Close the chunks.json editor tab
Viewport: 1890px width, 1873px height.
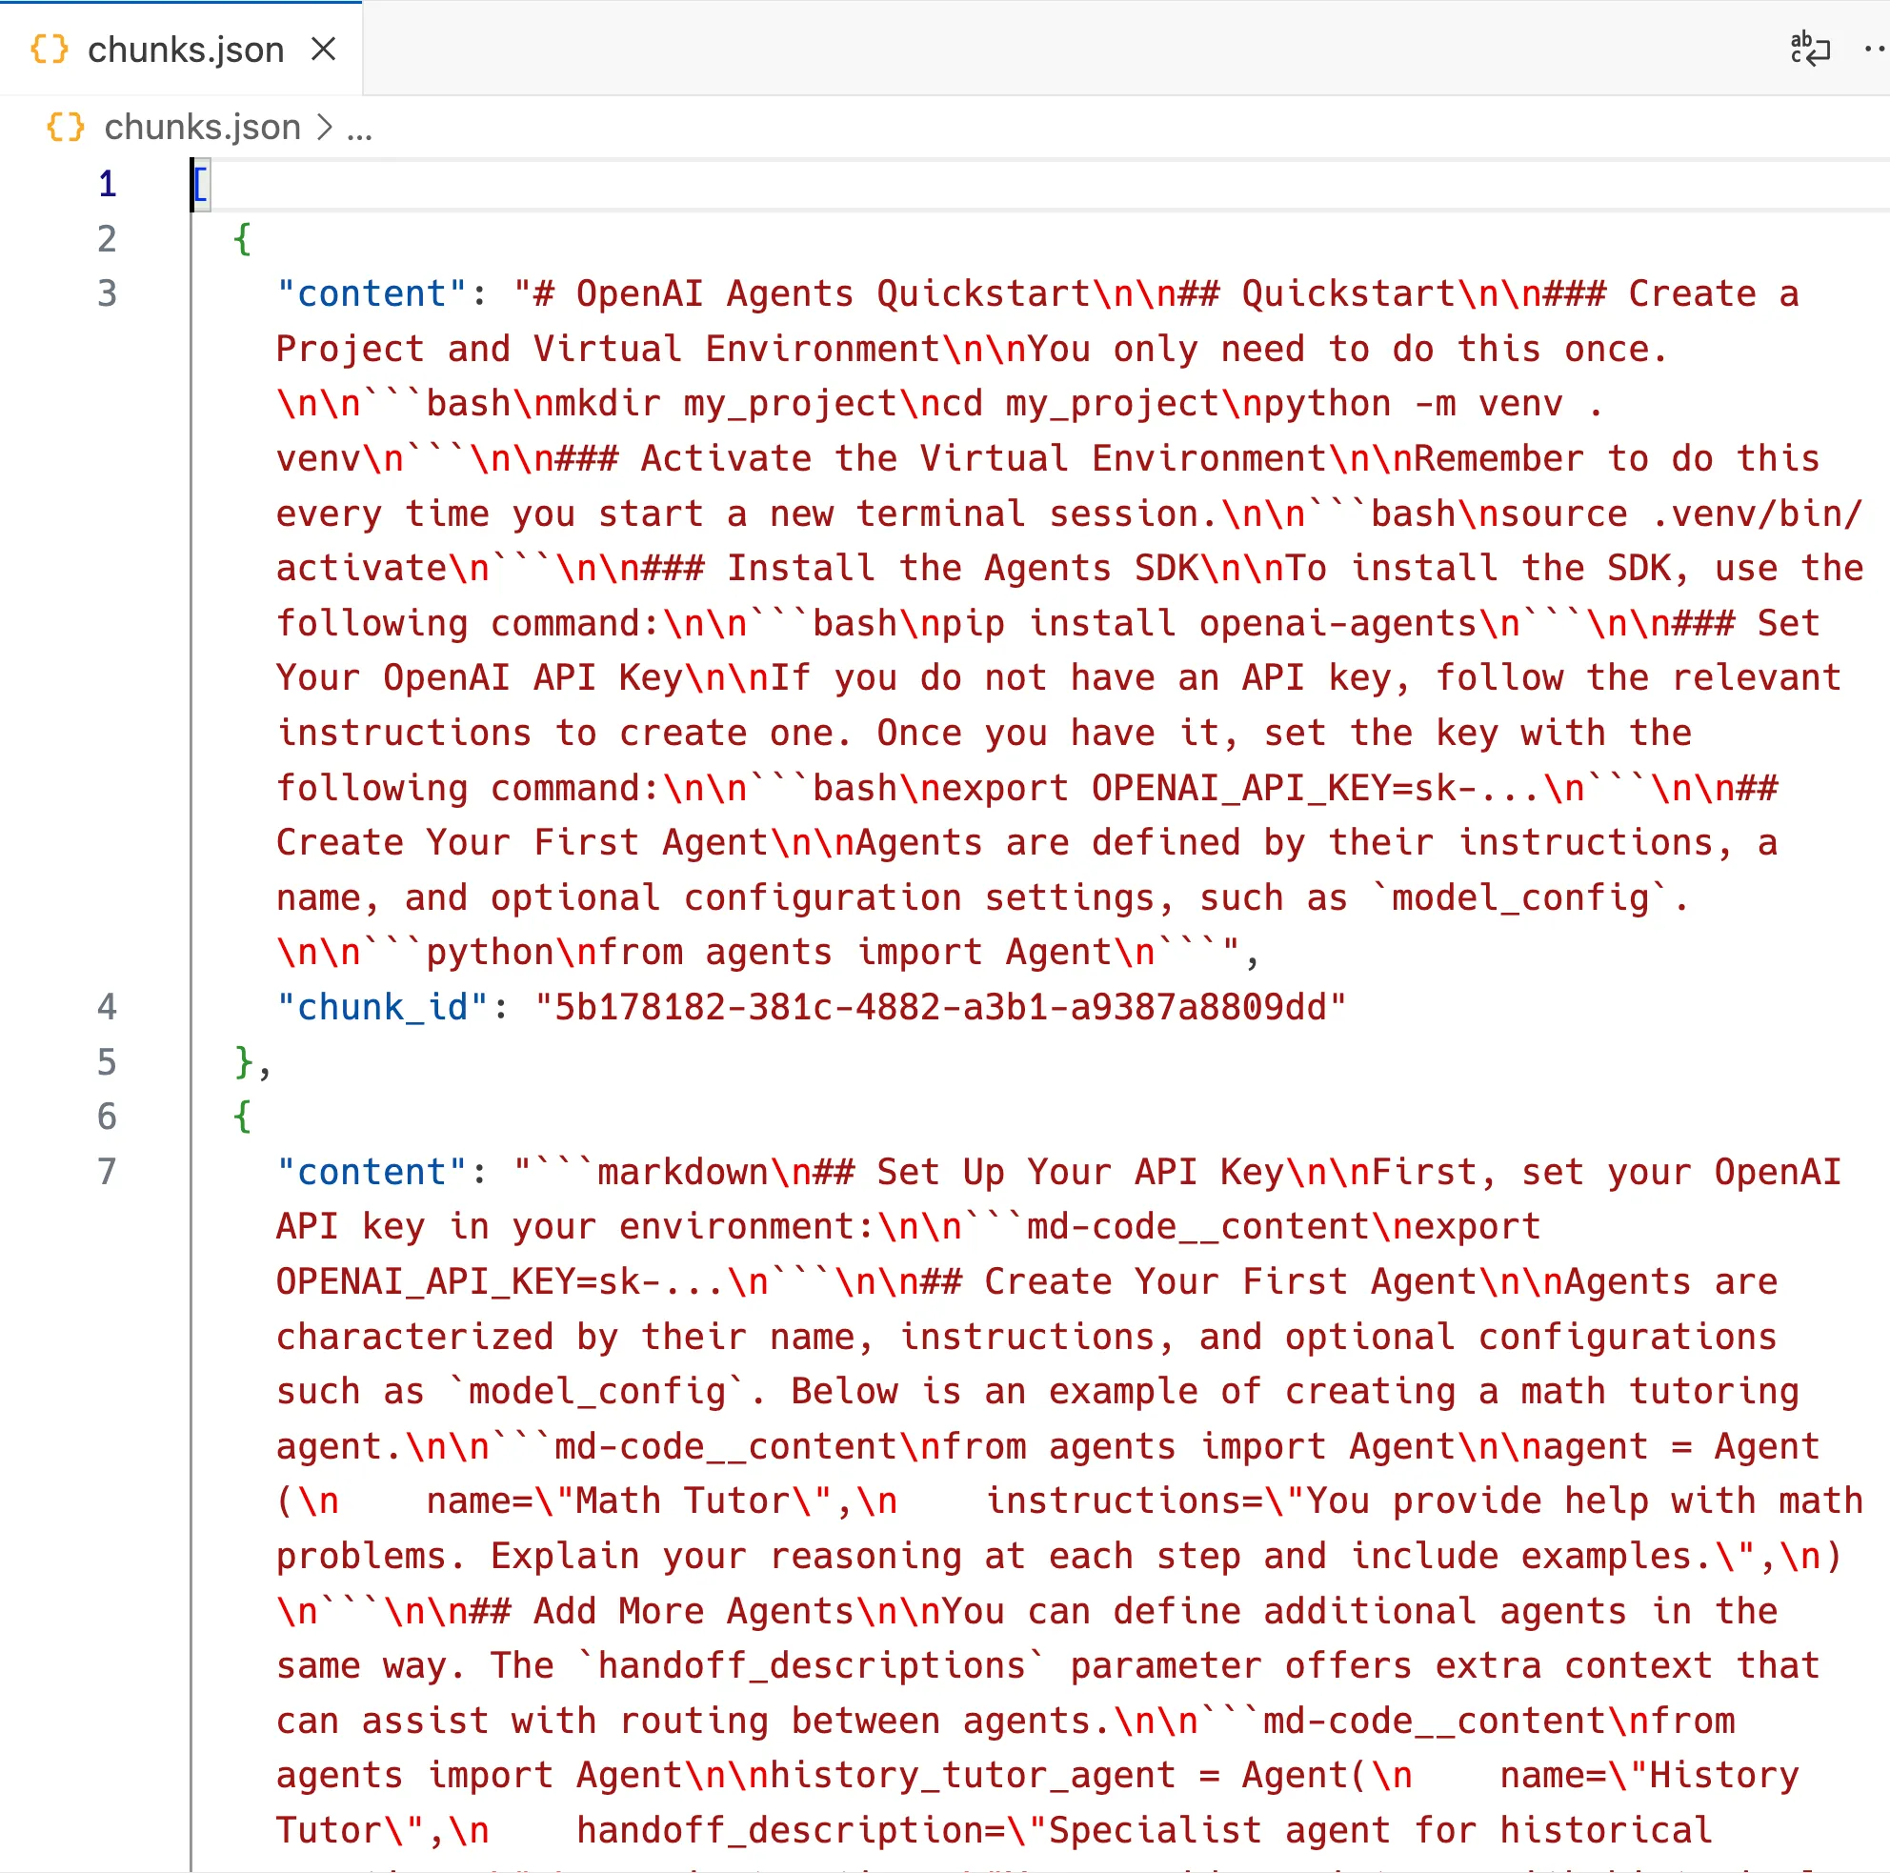click(325, 48)
